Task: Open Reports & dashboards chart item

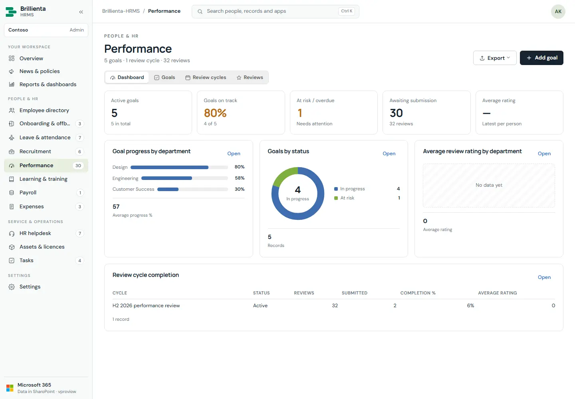Action: click(46, 84)
